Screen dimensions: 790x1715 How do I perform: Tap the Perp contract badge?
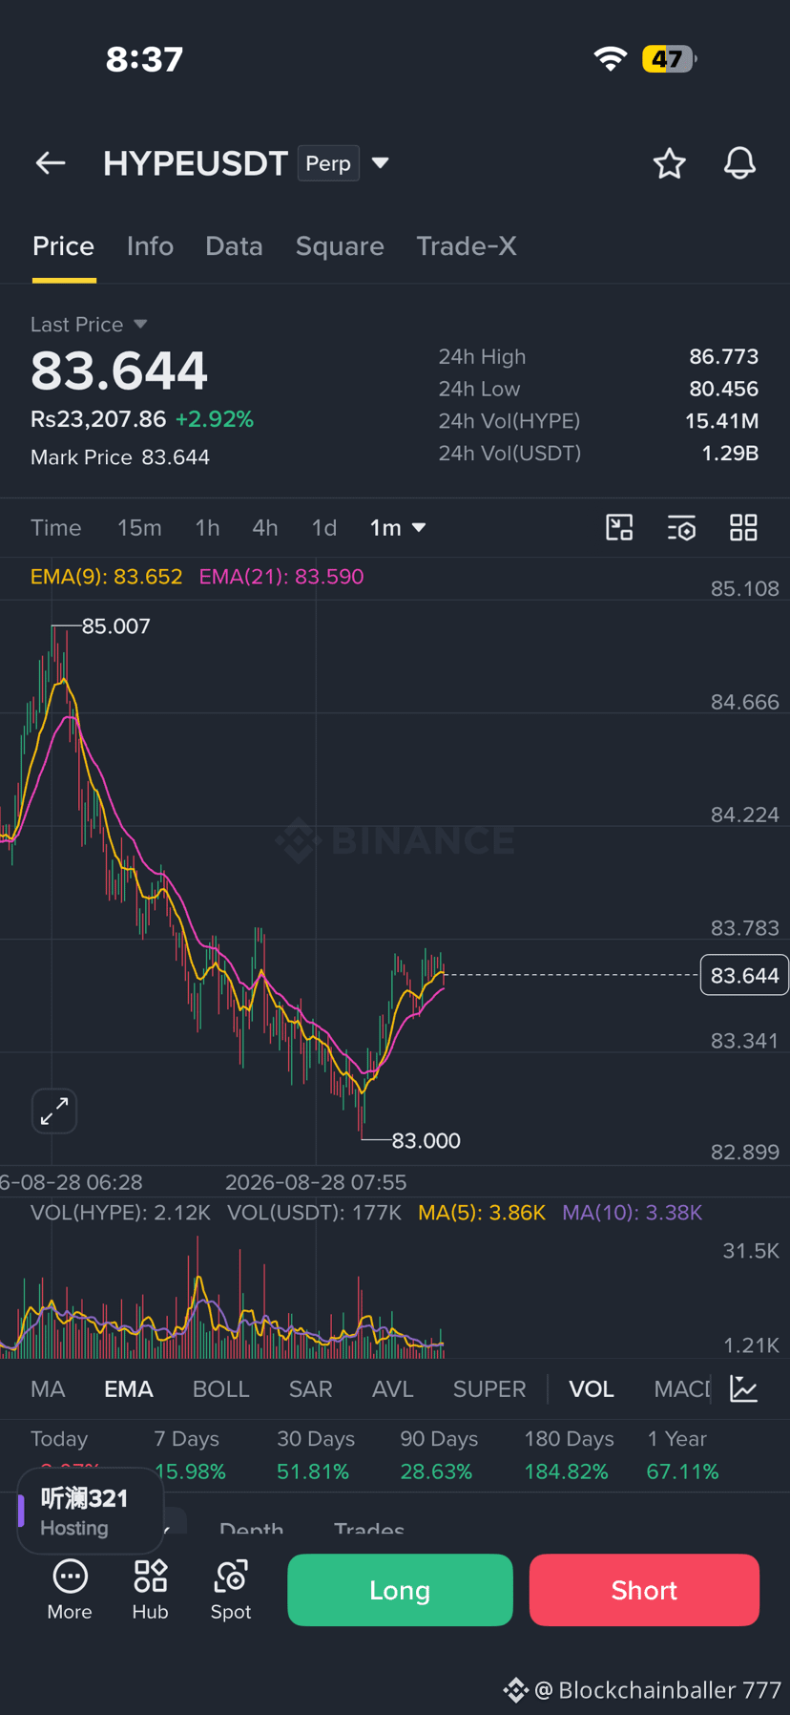pyautogui.click(x=328, y=163)
